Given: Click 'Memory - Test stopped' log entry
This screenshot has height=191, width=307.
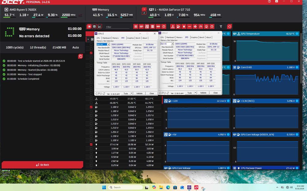Looking at the screenshot, I should 30,74.
